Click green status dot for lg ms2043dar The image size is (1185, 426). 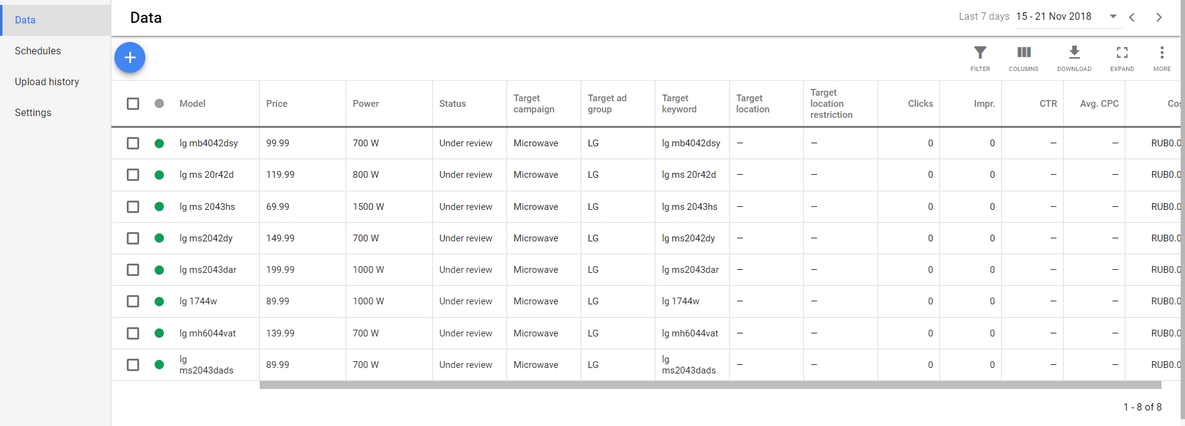click(159, 270)
